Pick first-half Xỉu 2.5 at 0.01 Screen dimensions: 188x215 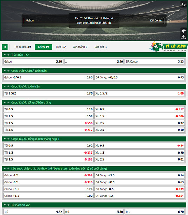(140, 159)
